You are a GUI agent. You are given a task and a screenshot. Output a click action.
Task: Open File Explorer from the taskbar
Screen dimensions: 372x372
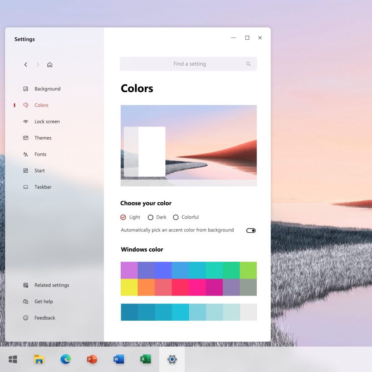[39, 359]
